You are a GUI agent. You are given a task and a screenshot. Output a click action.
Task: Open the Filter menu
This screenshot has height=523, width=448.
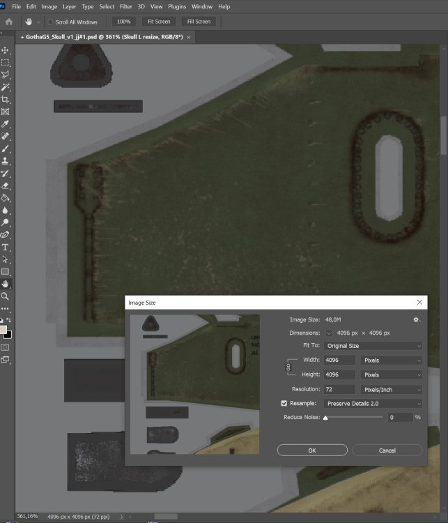(x=125, y=6)
